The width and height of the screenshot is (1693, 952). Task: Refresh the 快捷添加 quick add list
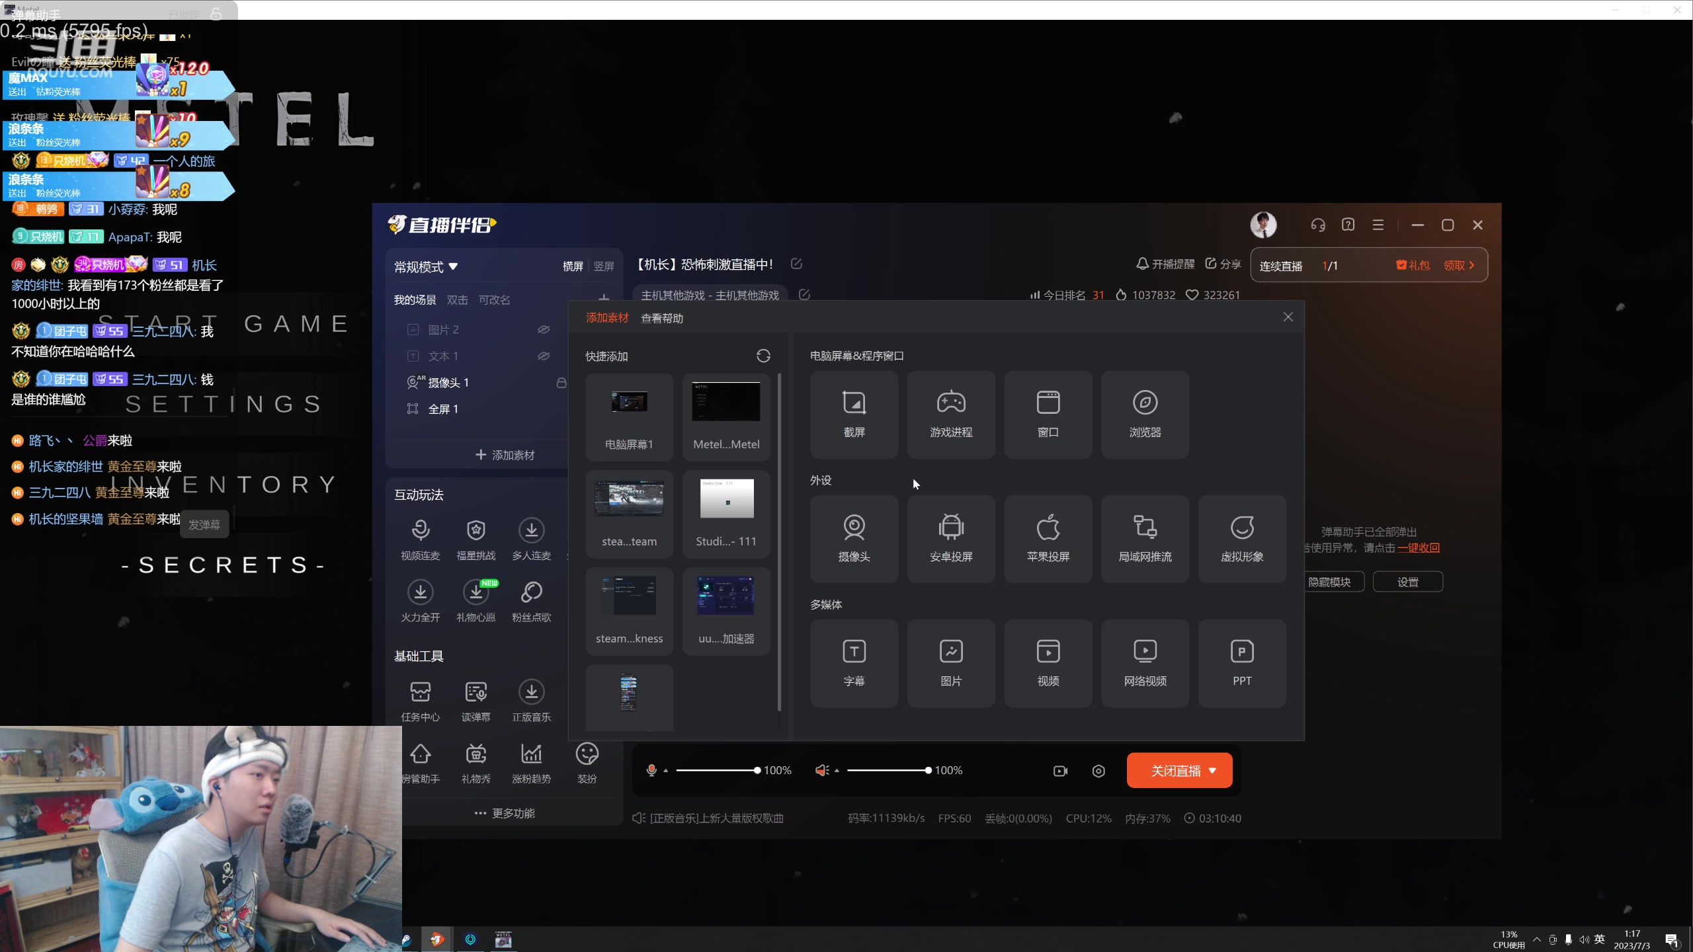763,356
